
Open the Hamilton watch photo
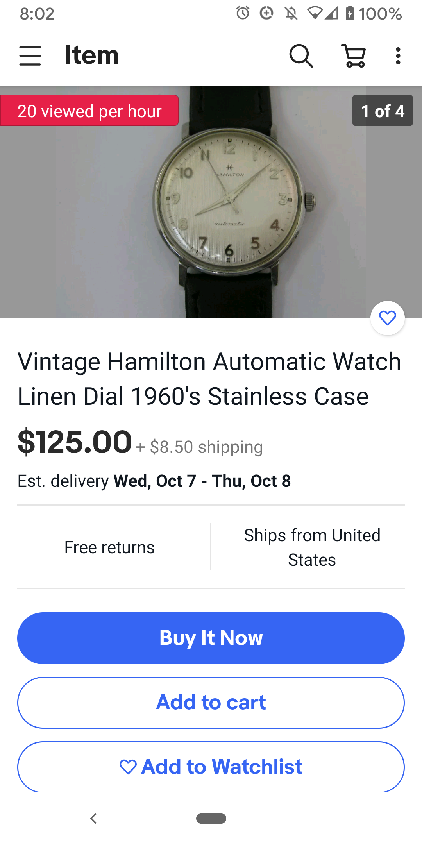pyautogui.click(x=211, y=202)
